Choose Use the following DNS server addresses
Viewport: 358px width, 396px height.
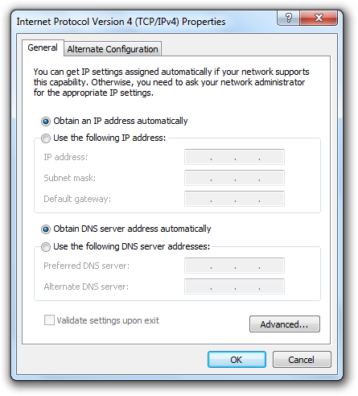[x=46, y=246]
